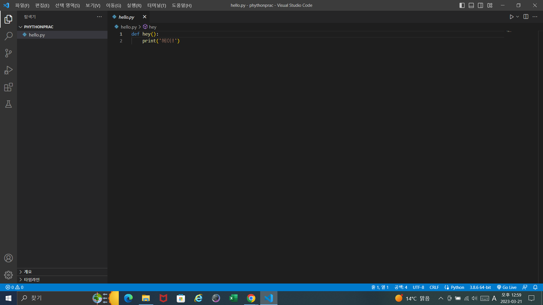Open notifications bell in status bar

point(535,287)
